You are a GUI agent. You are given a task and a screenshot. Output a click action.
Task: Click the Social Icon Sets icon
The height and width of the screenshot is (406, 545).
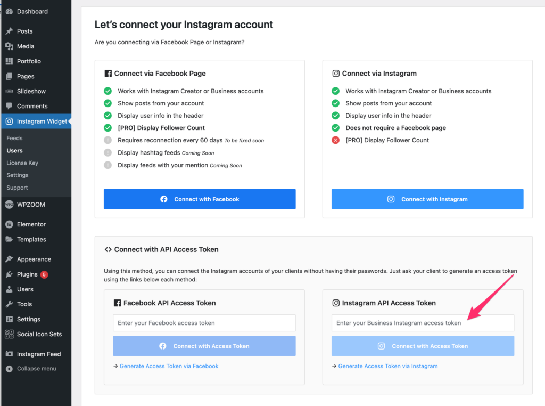click(x=10, y=334)
